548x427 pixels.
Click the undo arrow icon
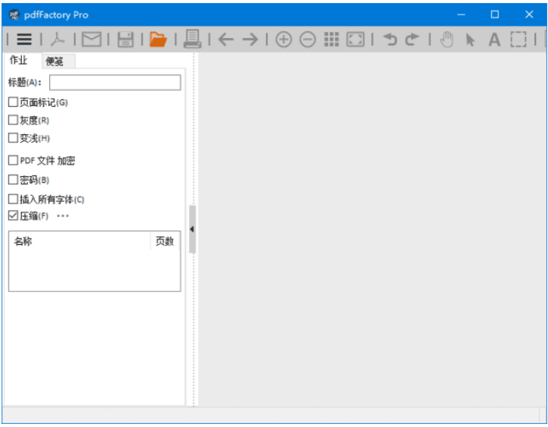pos(390,39)
